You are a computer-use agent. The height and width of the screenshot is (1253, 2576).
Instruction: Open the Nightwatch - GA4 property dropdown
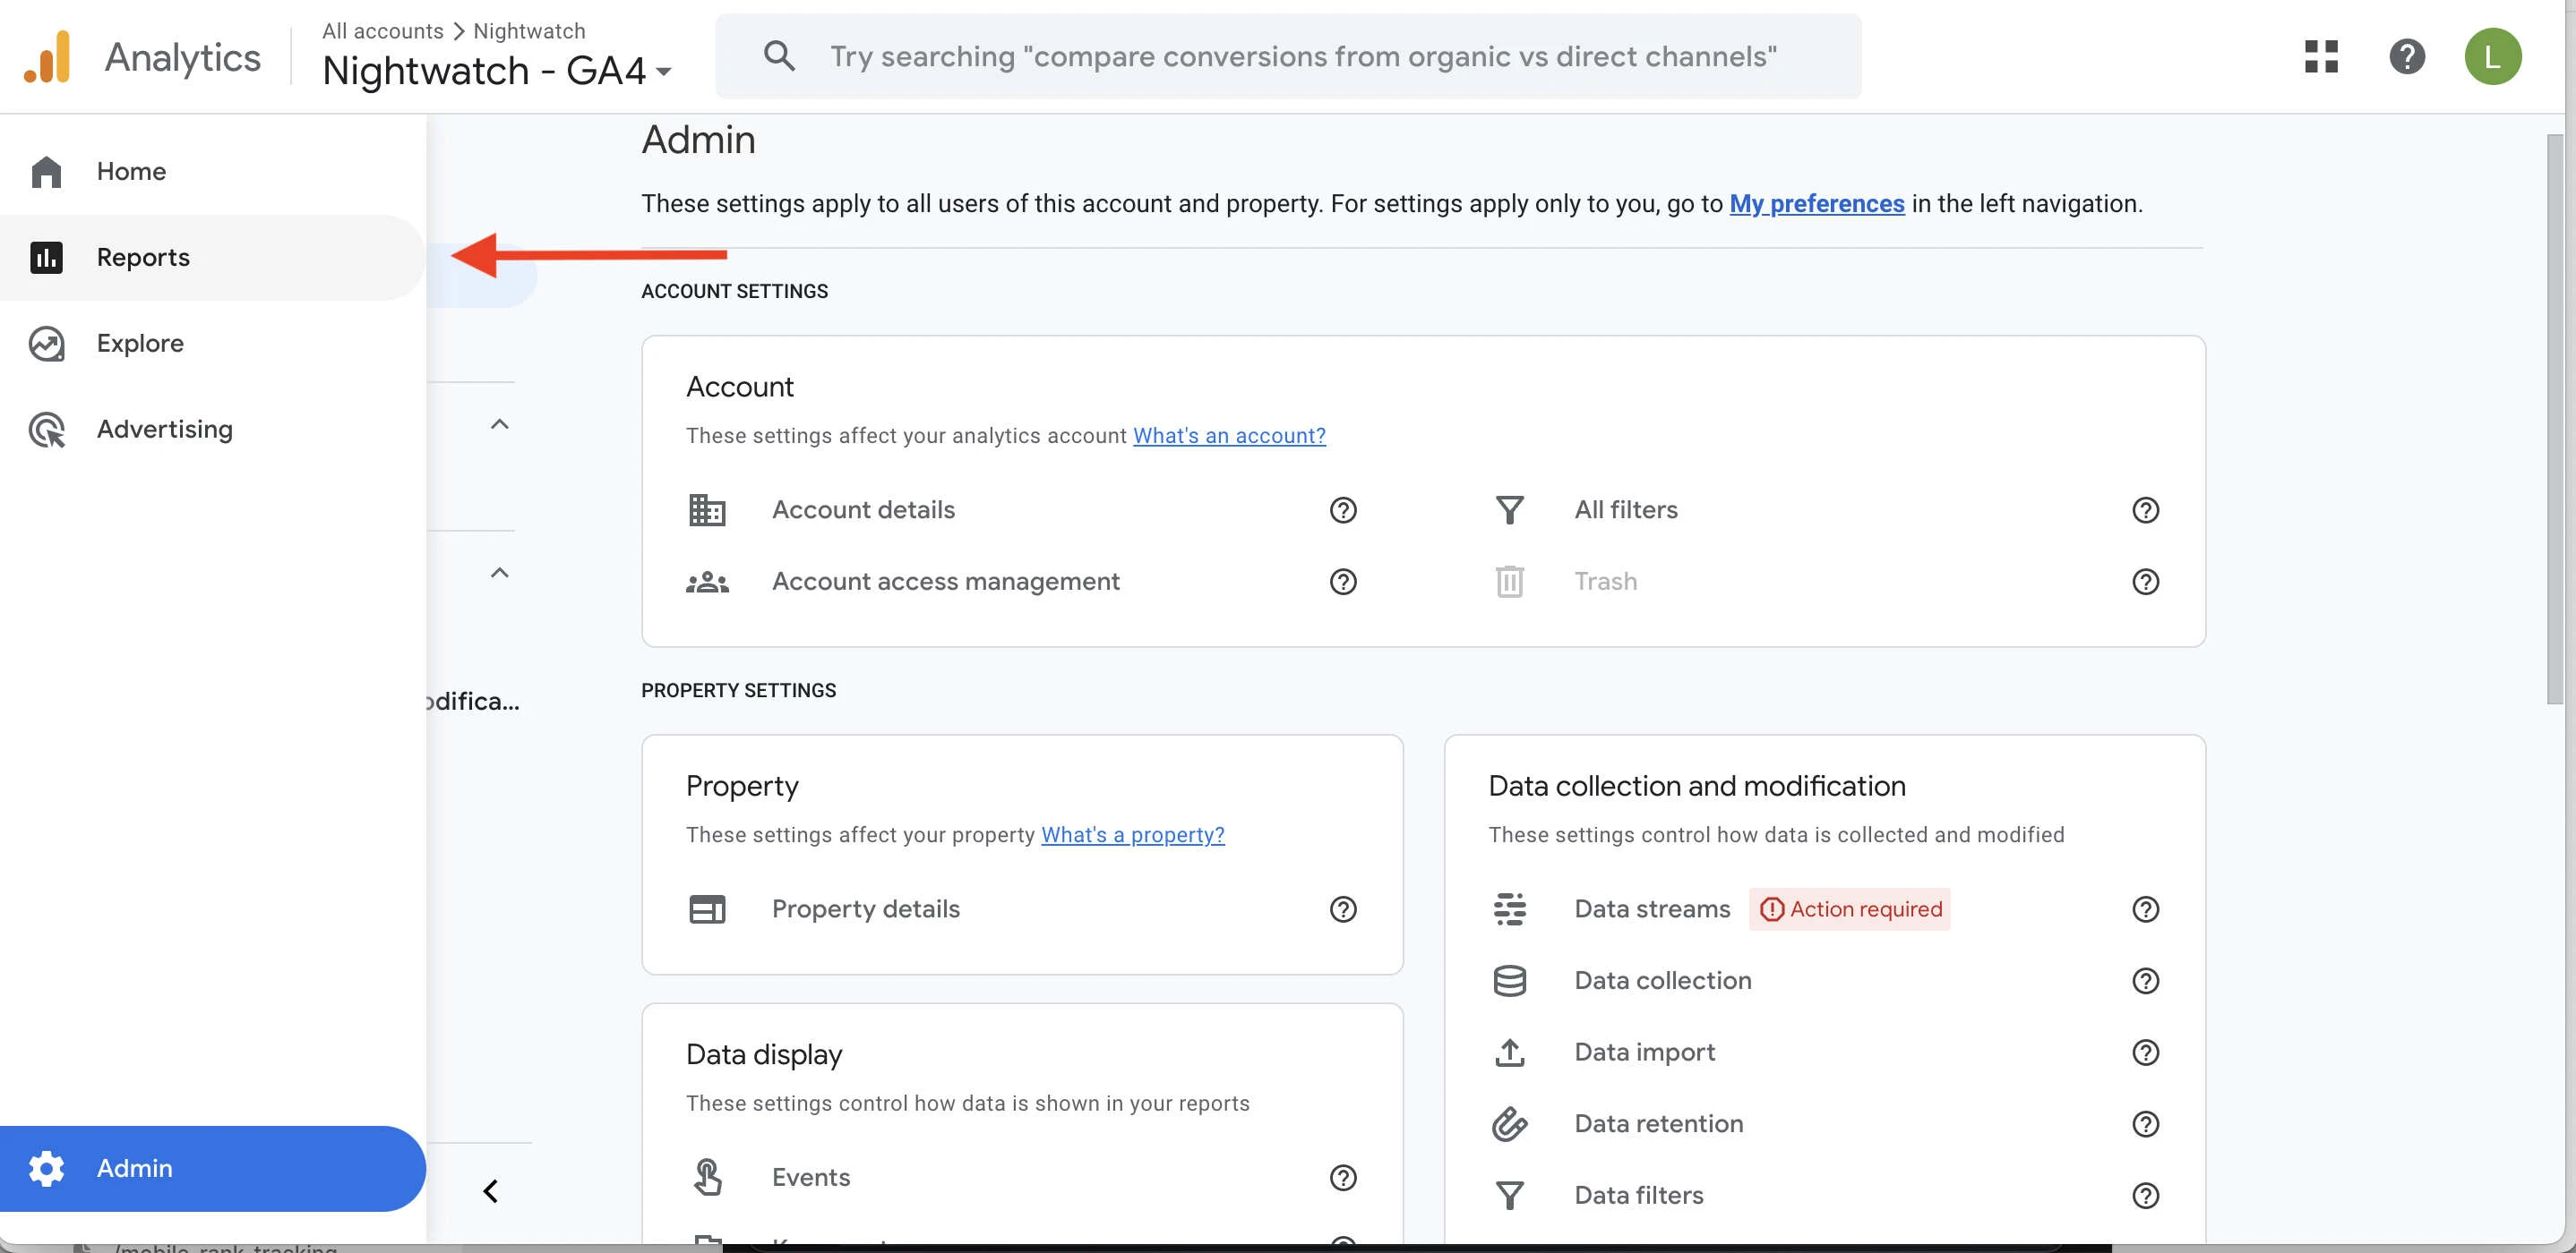[497, 71]
